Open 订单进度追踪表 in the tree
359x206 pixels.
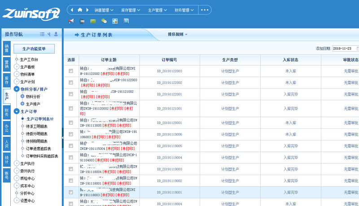point(39,149)
